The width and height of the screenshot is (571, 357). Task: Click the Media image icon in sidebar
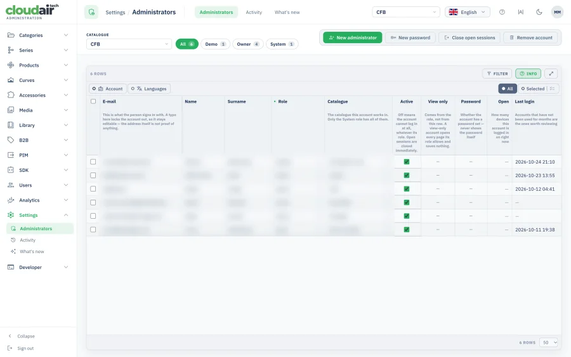(x=11, y=110)
